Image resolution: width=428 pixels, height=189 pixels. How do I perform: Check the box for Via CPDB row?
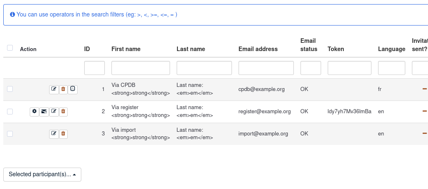pyautogui.click(x=10, y=89)
